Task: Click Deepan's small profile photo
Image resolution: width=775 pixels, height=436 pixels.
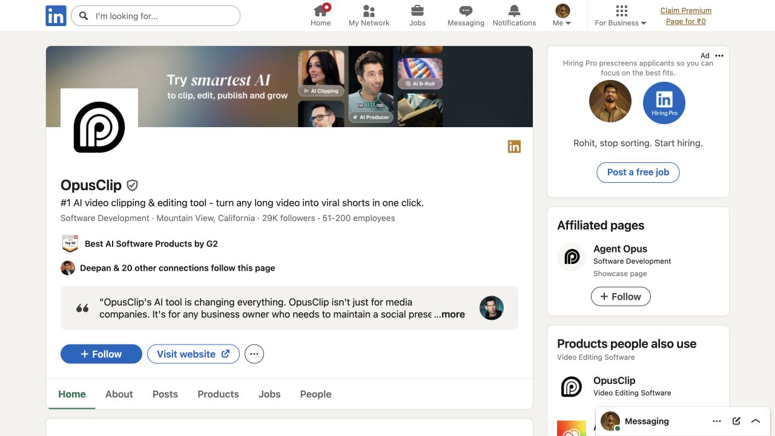Action: [x=68, y=268]
